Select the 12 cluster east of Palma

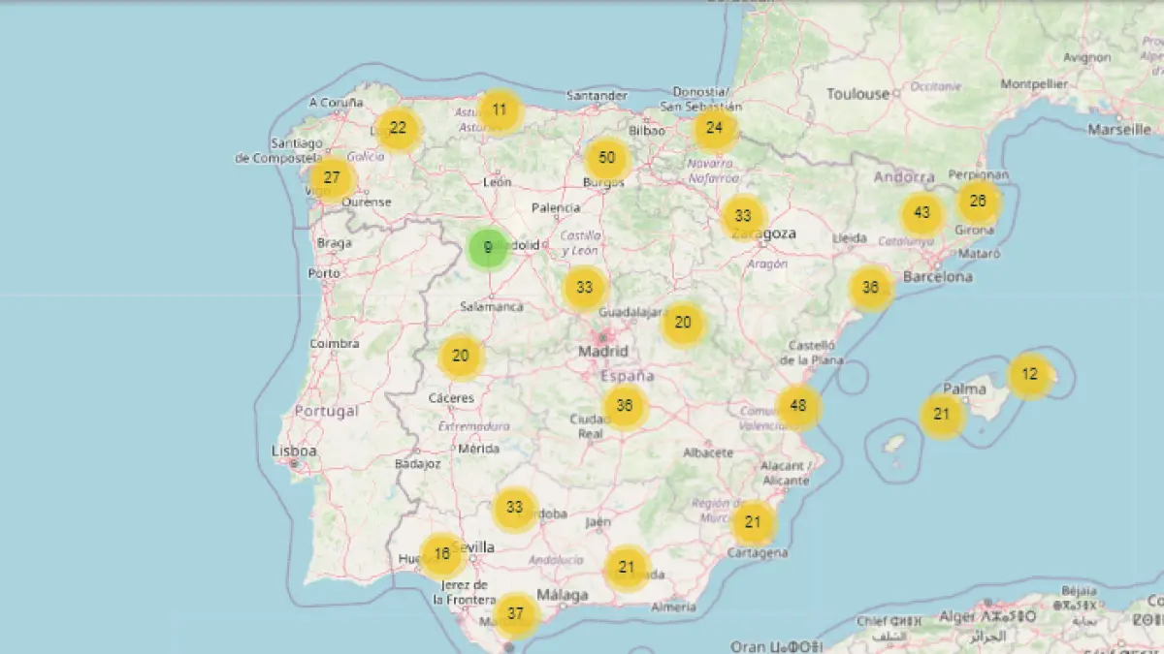pyautogui.click(x=1030, y=375)
